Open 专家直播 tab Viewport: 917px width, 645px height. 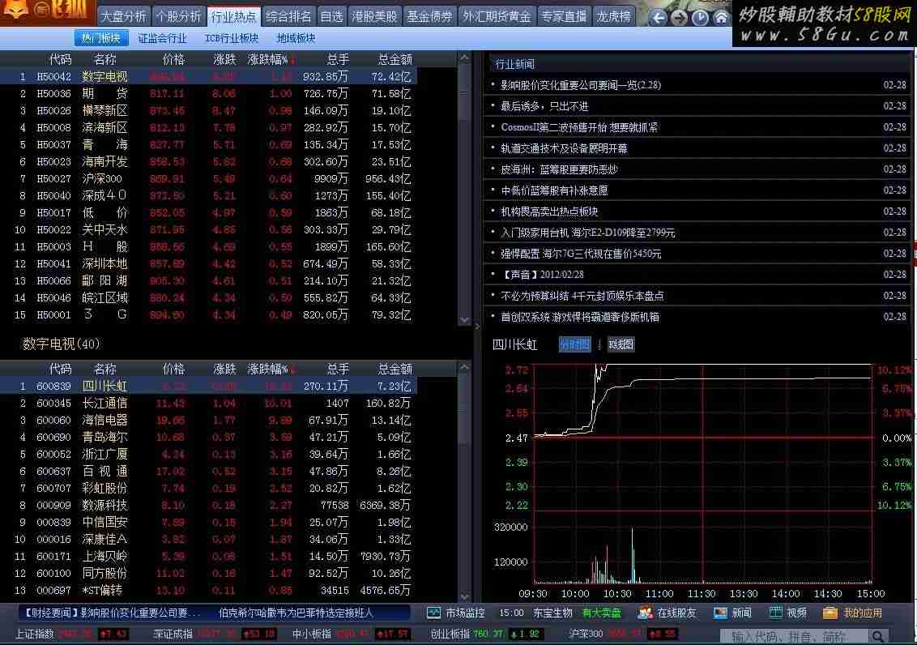(x=564, y=16)
